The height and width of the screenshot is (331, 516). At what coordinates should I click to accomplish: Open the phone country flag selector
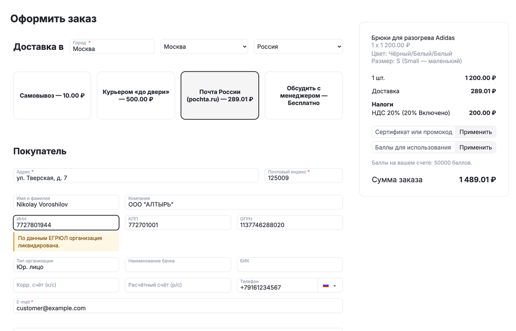tap(330, 285)
